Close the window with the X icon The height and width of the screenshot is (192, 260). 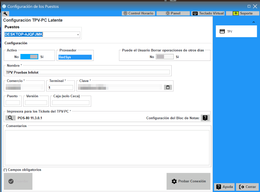click(x=255, y=6)
